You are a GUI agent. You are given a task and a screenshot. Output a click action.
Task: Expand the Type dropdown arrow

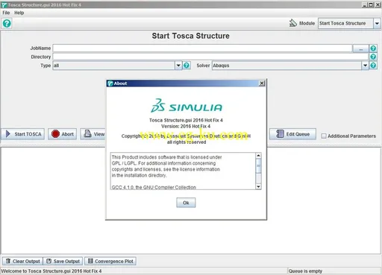coord(178,66)
